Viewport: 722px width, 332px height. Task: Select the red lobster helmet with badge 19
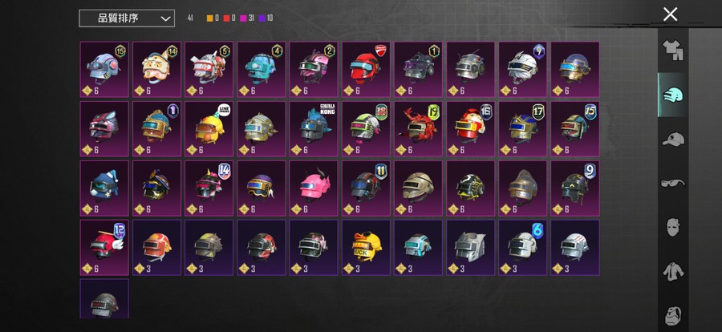419,129
